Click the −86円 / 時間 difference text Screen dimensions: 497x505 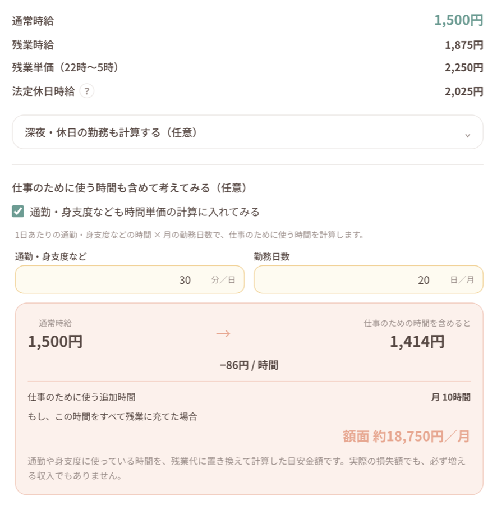tap(249, 365)
